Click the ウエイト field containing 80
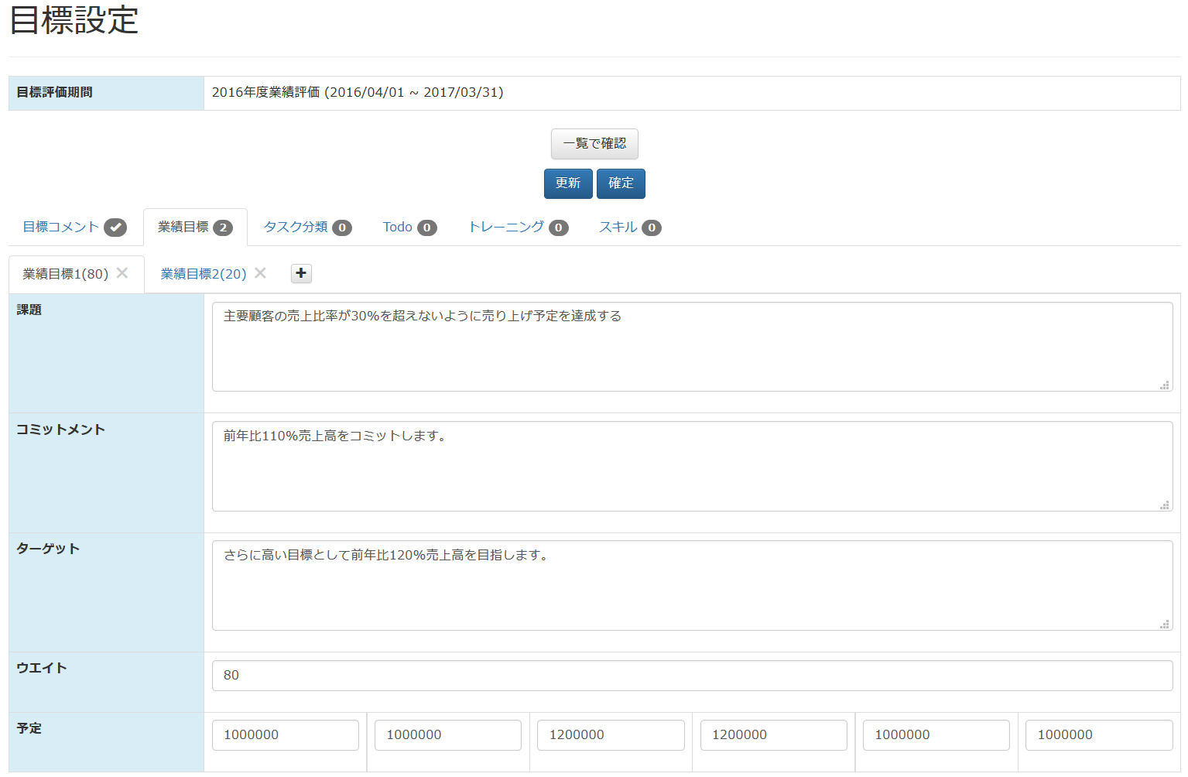The height and width of the screenshot is (777, 1188). 692,676
